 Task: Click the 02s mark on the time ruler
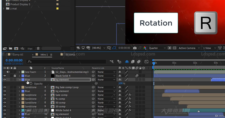point(195,63)
